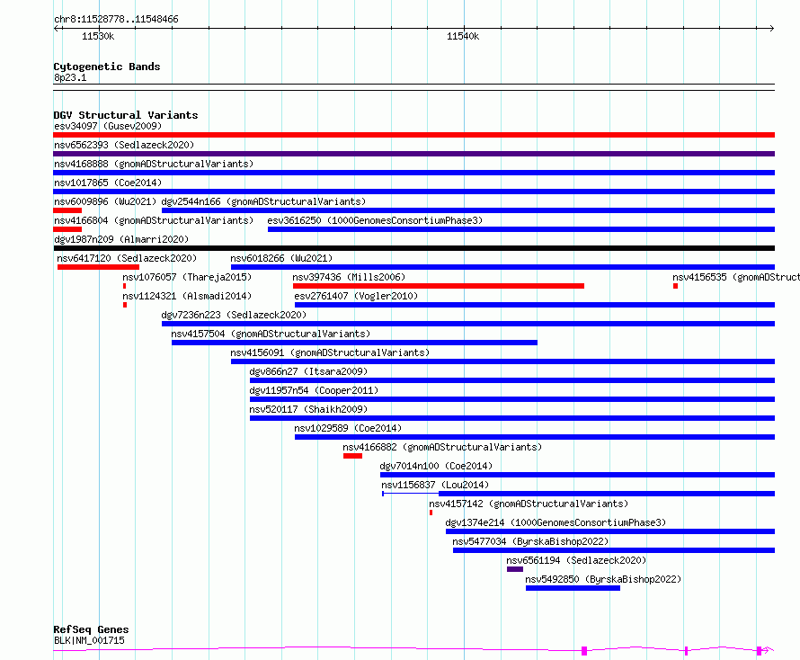Select the red esv34097 variant bar
800x660 pixels.
click(x=413, y=135)
